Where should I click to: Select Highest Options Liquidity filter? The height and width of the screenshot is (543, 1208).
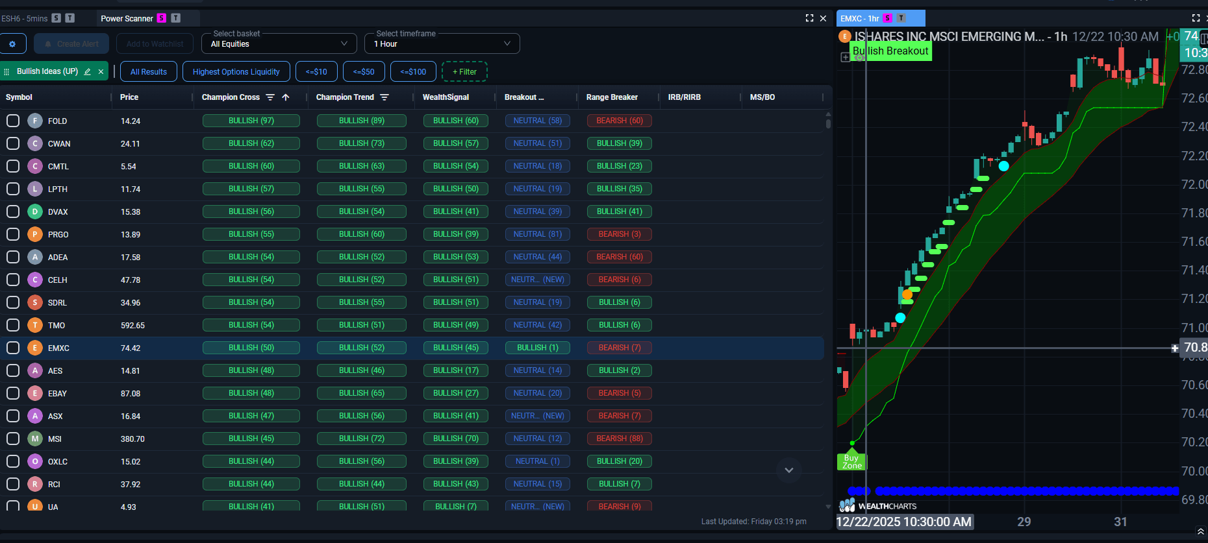(236, 71)
